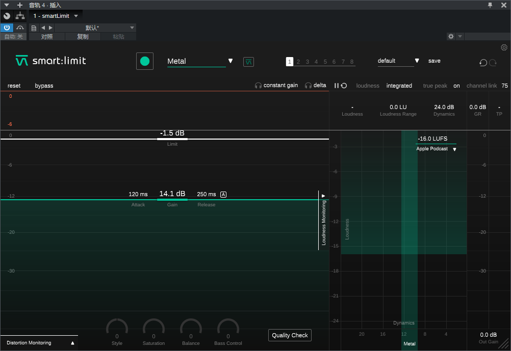
Task: Click the redo arrow icon
Action: 493,63
